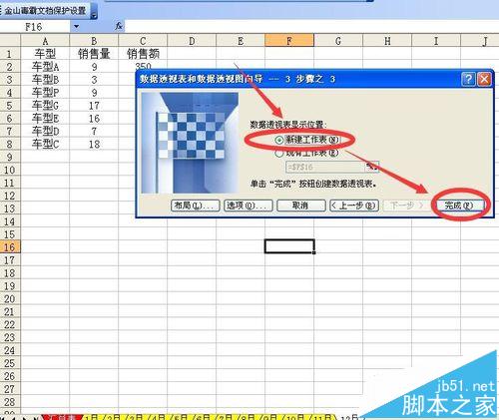Click the select-all corner of the sheet
Screen dimensions: 499x420
click(x=10, y=41)
